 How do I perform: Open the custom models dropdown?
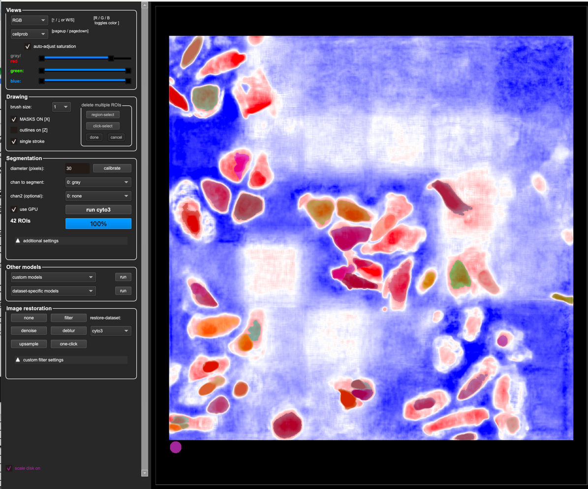click(x=53, y=277)
